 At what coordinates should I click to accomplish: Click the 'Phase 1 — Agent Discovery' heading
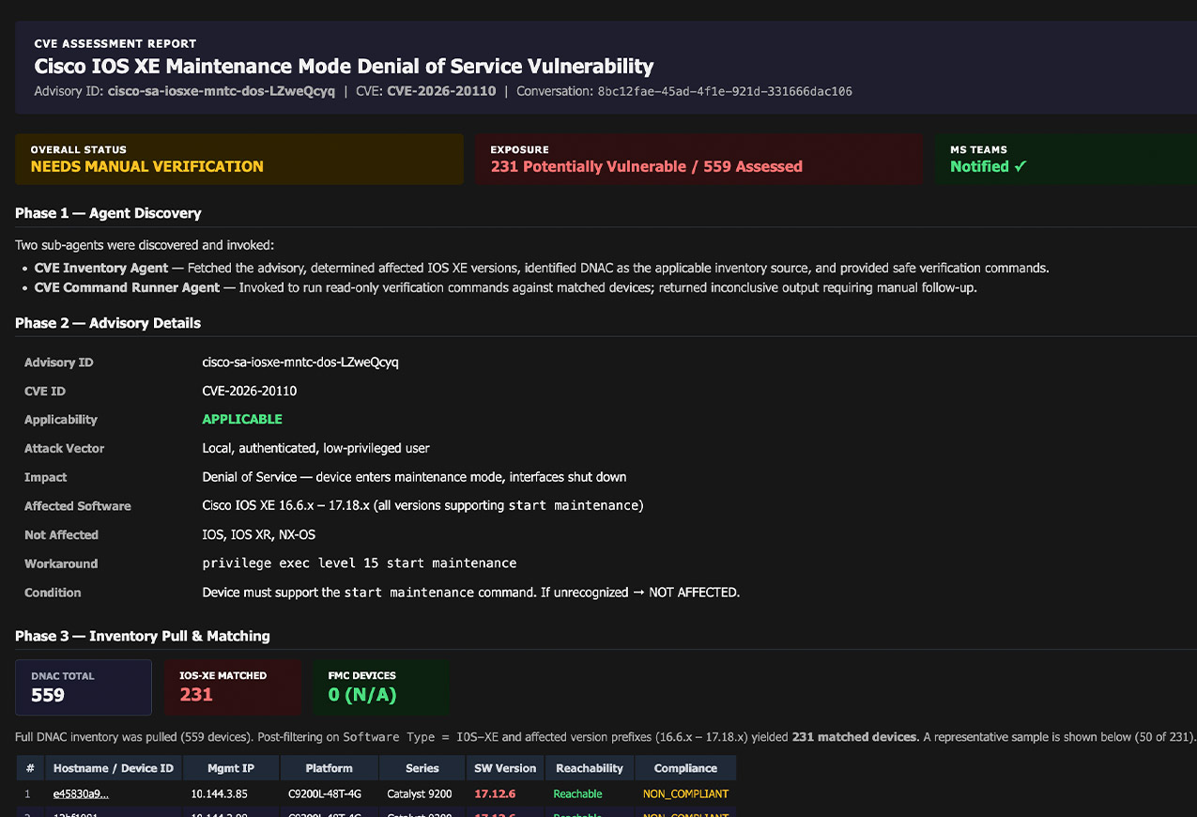[108, 213]
